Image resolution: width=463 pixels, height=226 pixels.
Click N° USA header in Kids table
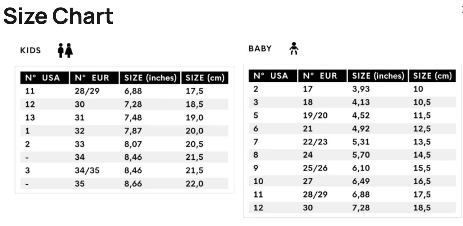tap(43, 78)
